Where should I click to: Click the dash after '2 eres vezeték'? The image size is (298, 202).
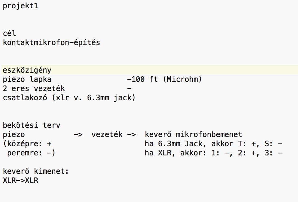(x=129, y=88)
